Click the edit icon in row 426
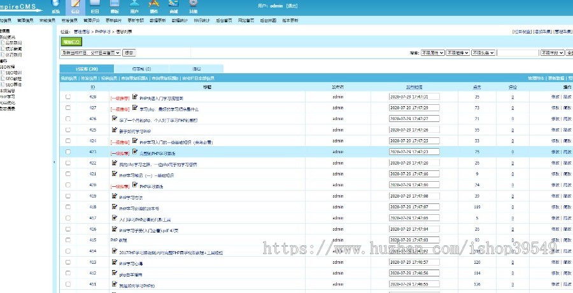The height and width of the screenshot is (293, 573). (x=115, y=119)
